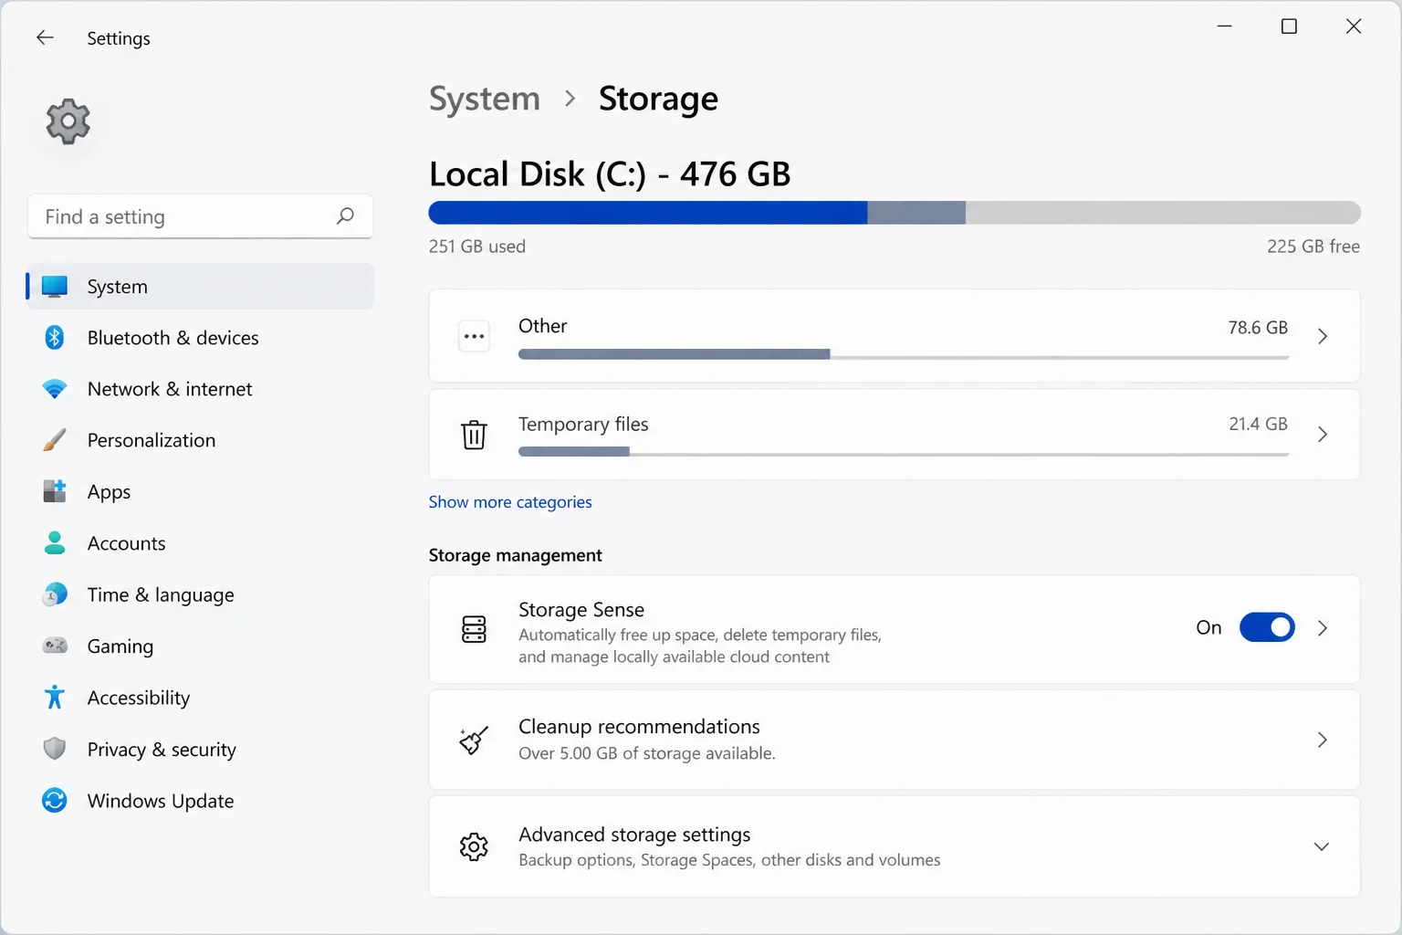Open Cleanup recommendations chevron

[x=1322, y=740]
